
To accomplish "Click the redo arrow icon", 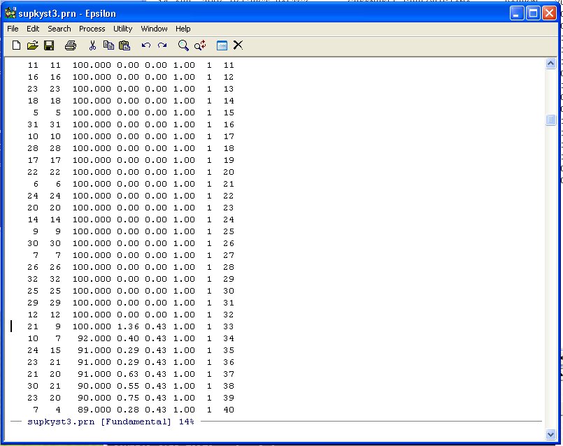I will [x=162, y=45].
